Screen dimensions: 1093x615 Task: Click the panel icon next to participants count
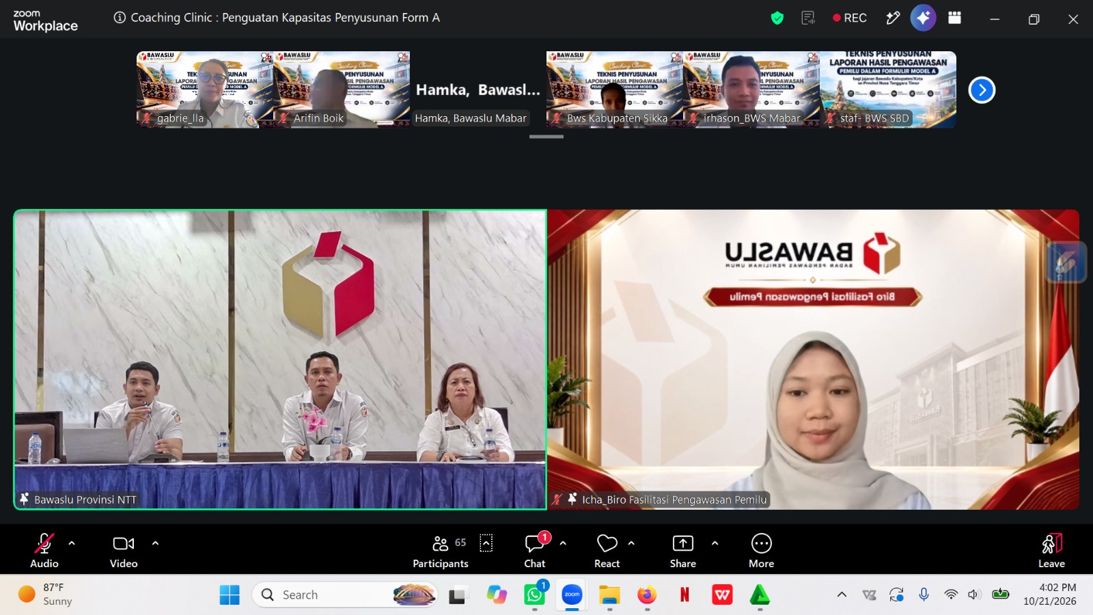(x=486, y=543)
